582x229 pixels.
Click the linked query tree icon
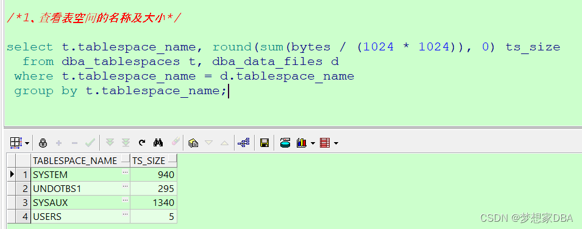[244, 143]
